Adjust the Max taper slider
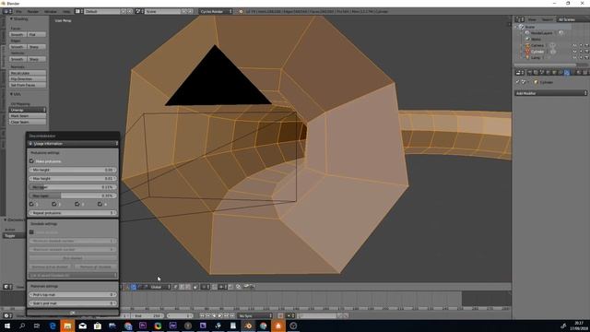This screenshot has width=590, height=332. pyautogui.click(x=73, y=196)
